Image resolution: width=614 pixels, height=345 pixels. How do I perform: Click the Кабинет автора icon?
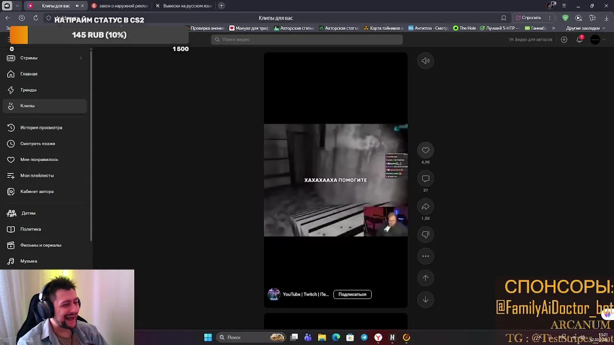point(11,192)
